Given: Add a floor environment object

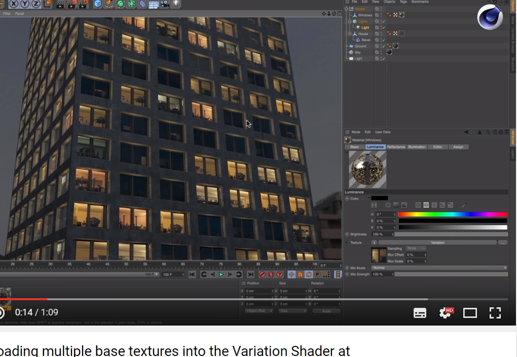Looking at the screenshot, I should point(154,4).
